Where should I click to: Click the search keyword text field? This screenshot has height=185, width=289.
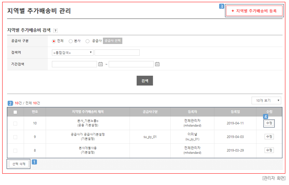click(x=117, y=52)
